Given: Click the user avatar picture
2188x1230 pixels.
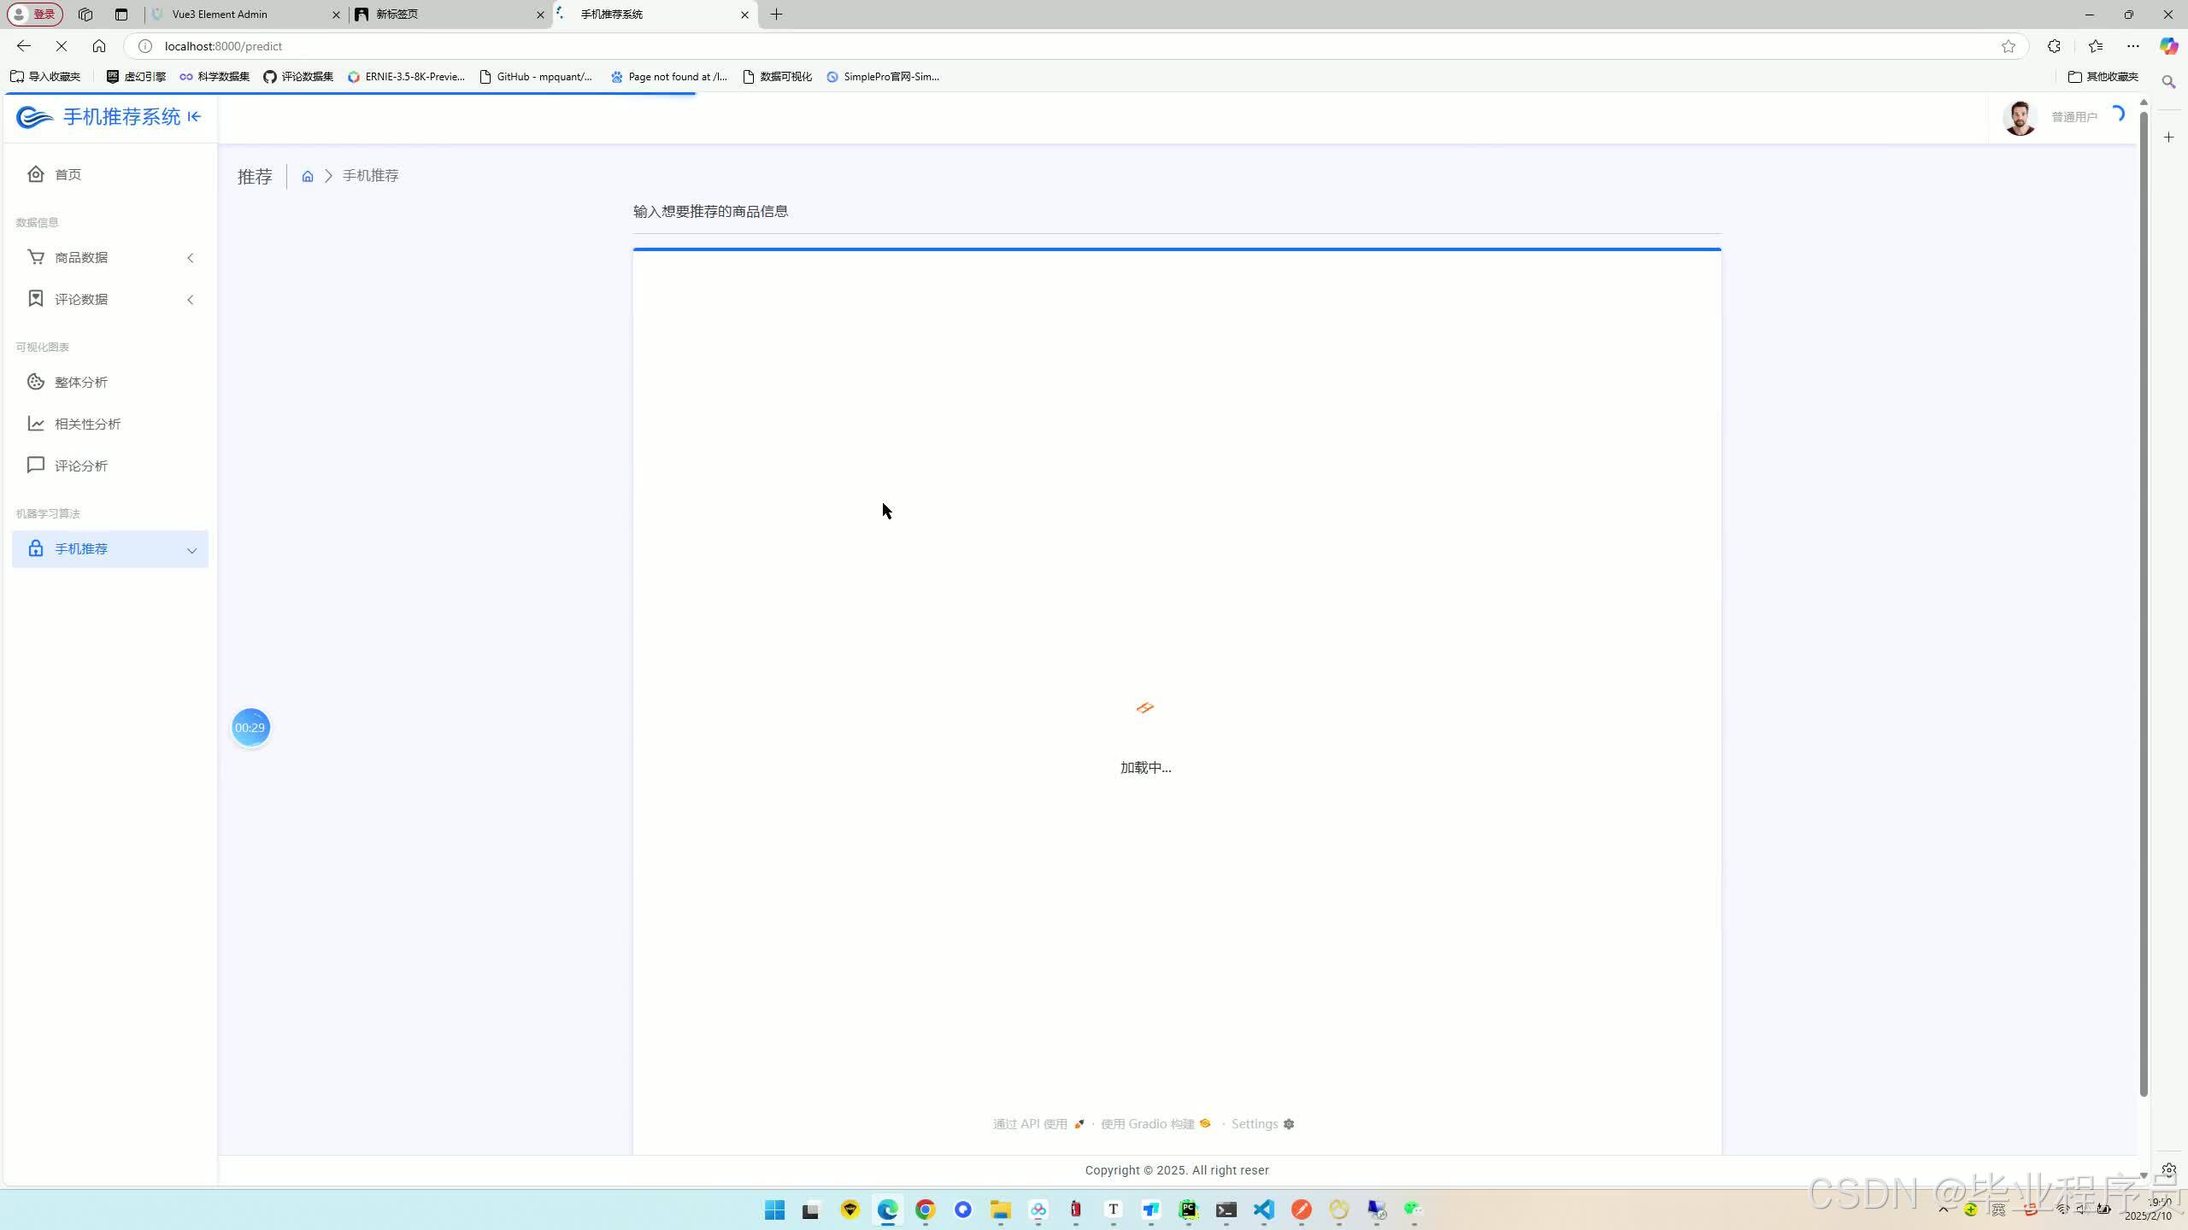Looking at the screenshot, I should (2020, 117).
